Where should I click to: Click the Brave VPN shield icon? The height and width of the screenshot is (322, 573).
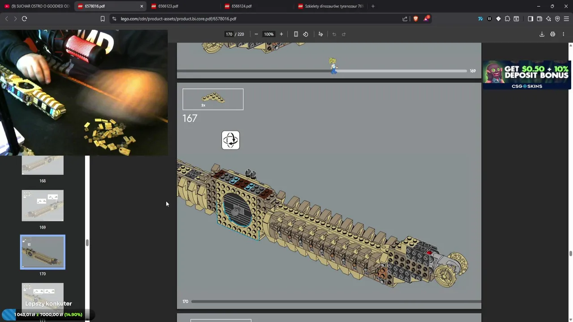(557, 19)
